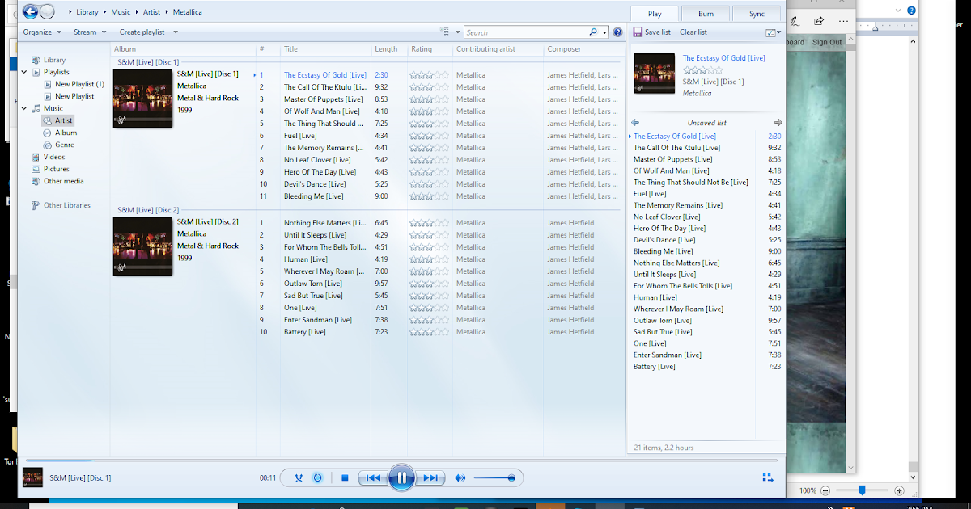The image size is (971, 509).
Task: Click the seek progress bar above the controls
Action: (x=401, y=461)
